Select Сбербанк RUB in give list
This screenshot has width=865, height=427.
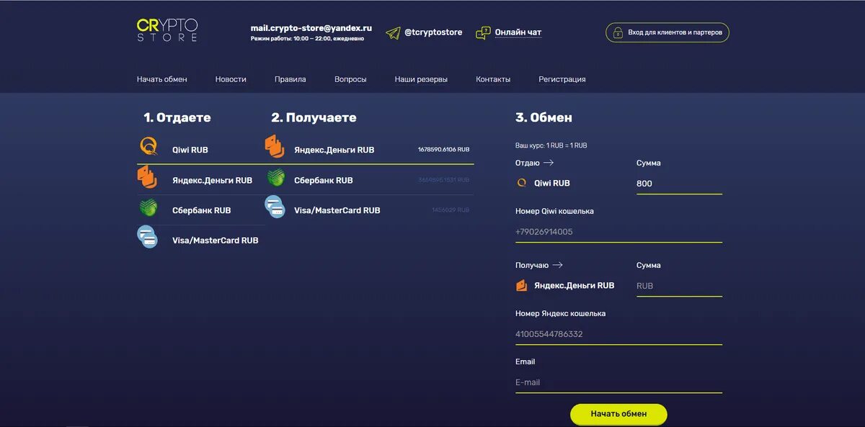pos(201,210)
